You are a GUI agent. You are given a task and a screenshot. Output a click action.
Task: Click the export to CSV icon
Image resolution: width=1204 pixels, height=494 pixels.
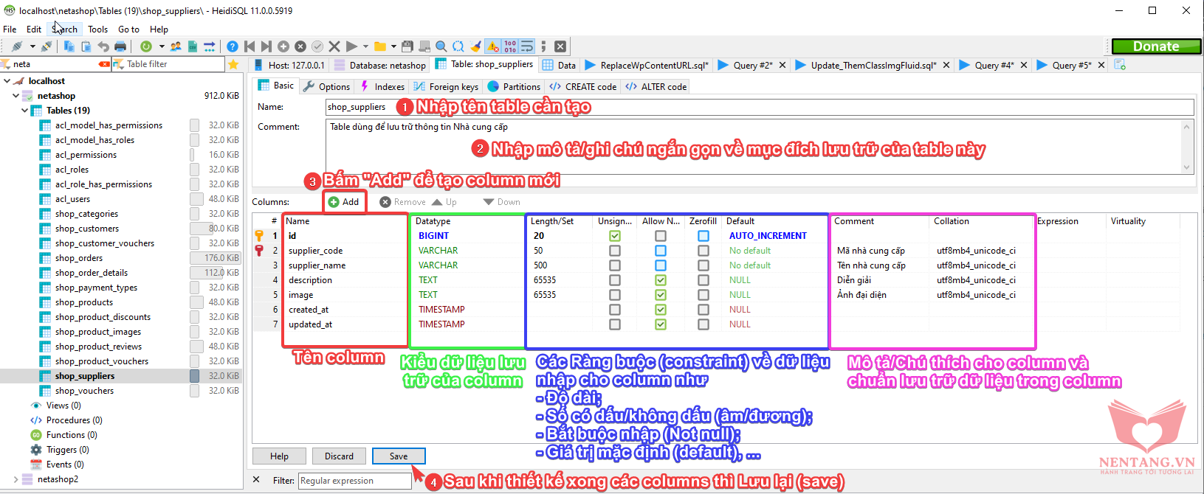(x=193, y=46)
